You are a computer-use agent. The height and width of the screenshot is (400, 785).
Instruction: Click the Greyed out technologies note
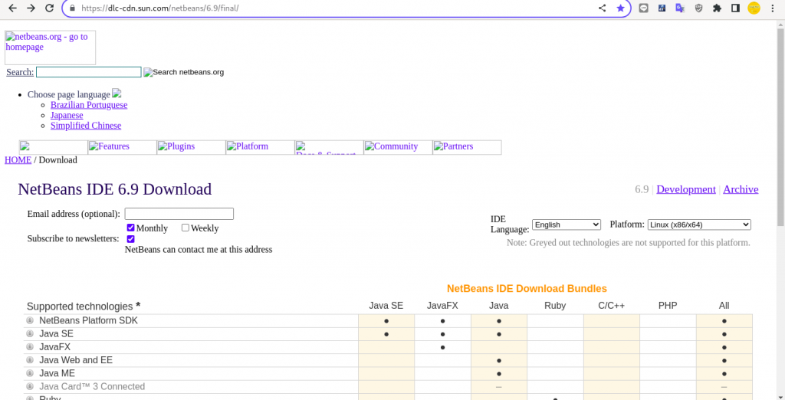click(629, 243)
